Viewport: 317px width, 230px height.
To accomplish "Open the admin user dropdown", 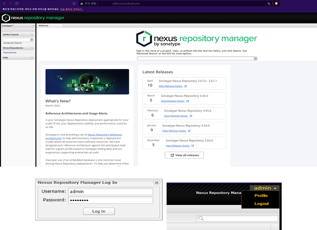I will pos(265,188).
